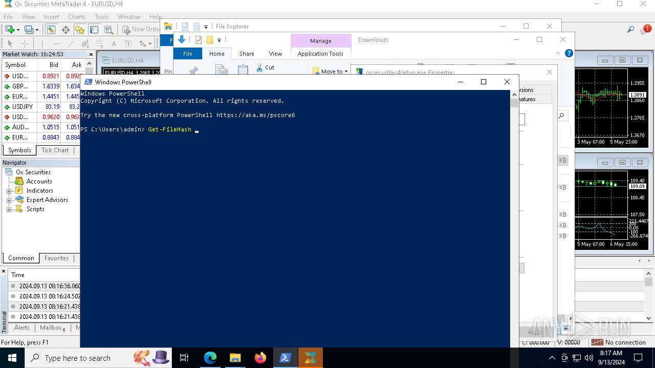This screenshot has height=368, width=655.
Task: Switch to Favorites tab in Navigator
Action: [56, 258]
